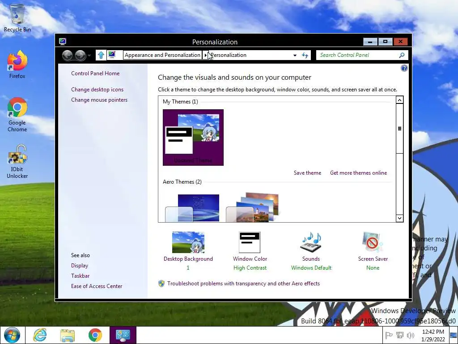Select the Unsaved Theme thumbnail

point(193,138)
